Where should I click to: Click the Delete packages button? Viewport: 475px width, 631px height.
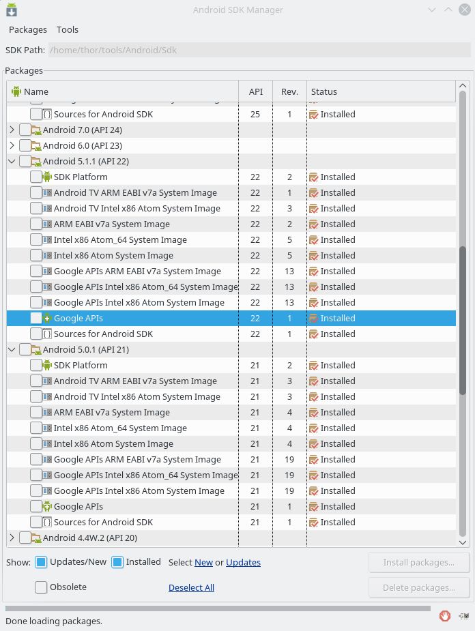coord(419,587)
